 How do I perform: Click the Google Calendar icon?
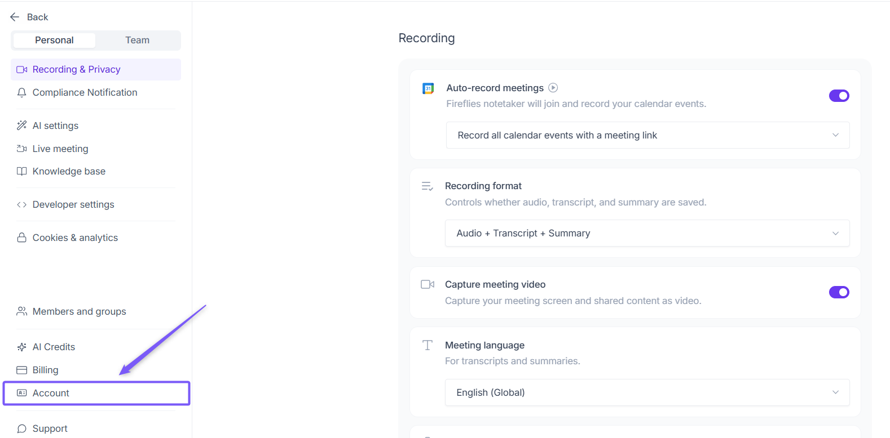428,88
